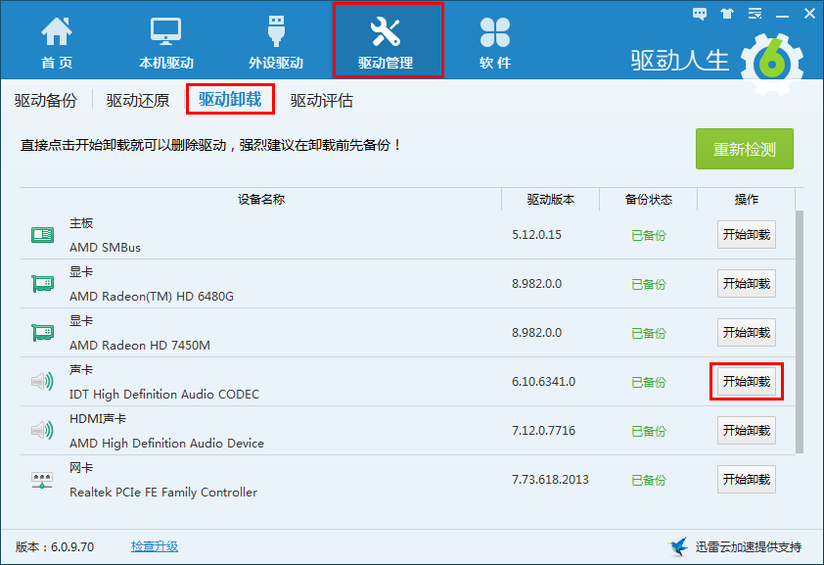This screenshot has height=565, width=824.
Task: Start uninstall for Radeon HD 6480G
Action: click(747, 283)
